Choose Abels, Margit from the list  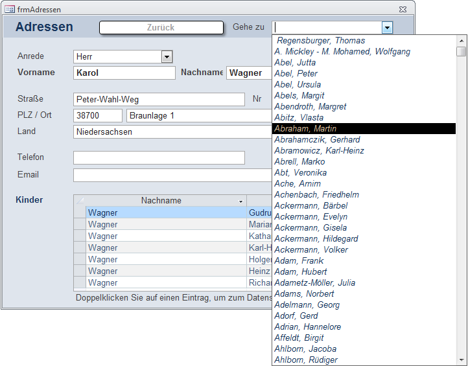point(364,96)
